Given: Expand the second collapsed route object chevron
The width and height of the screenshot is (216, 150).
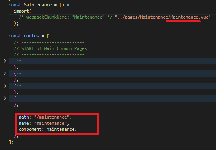Looking at the screenshot, I should [x=5, y=74].
